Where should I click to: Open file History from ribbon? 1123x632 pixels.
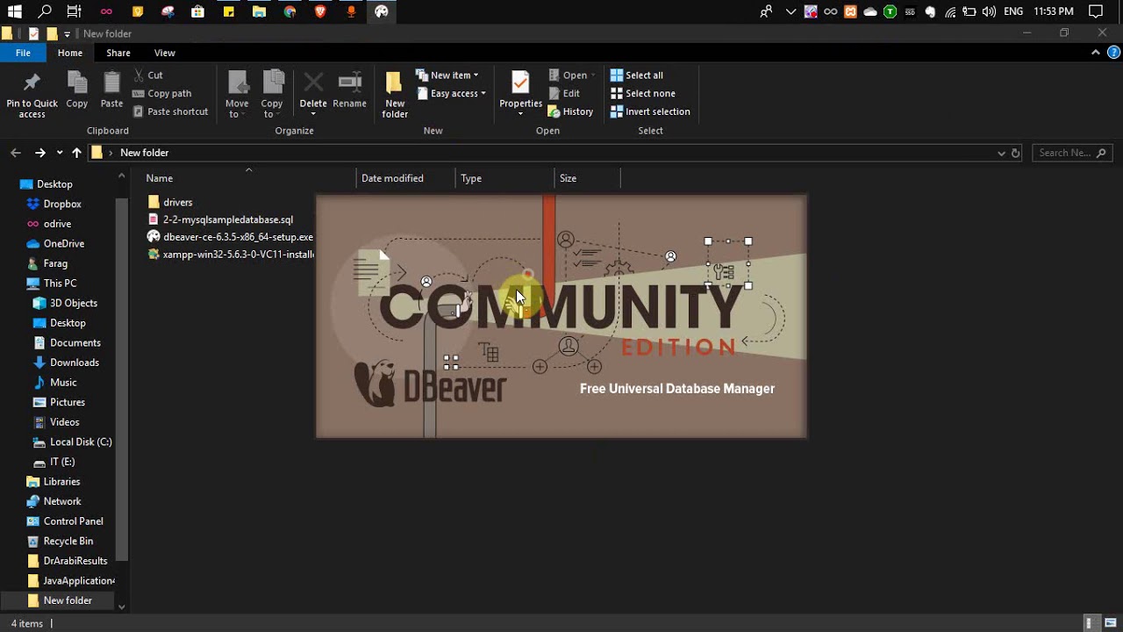pyautogui.click(x=570, y=111)
